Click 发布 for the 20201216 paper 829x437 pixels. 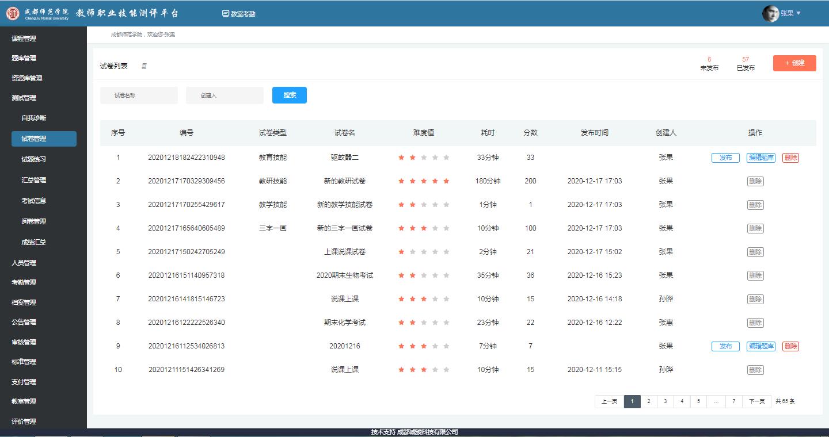coord(725,346)
